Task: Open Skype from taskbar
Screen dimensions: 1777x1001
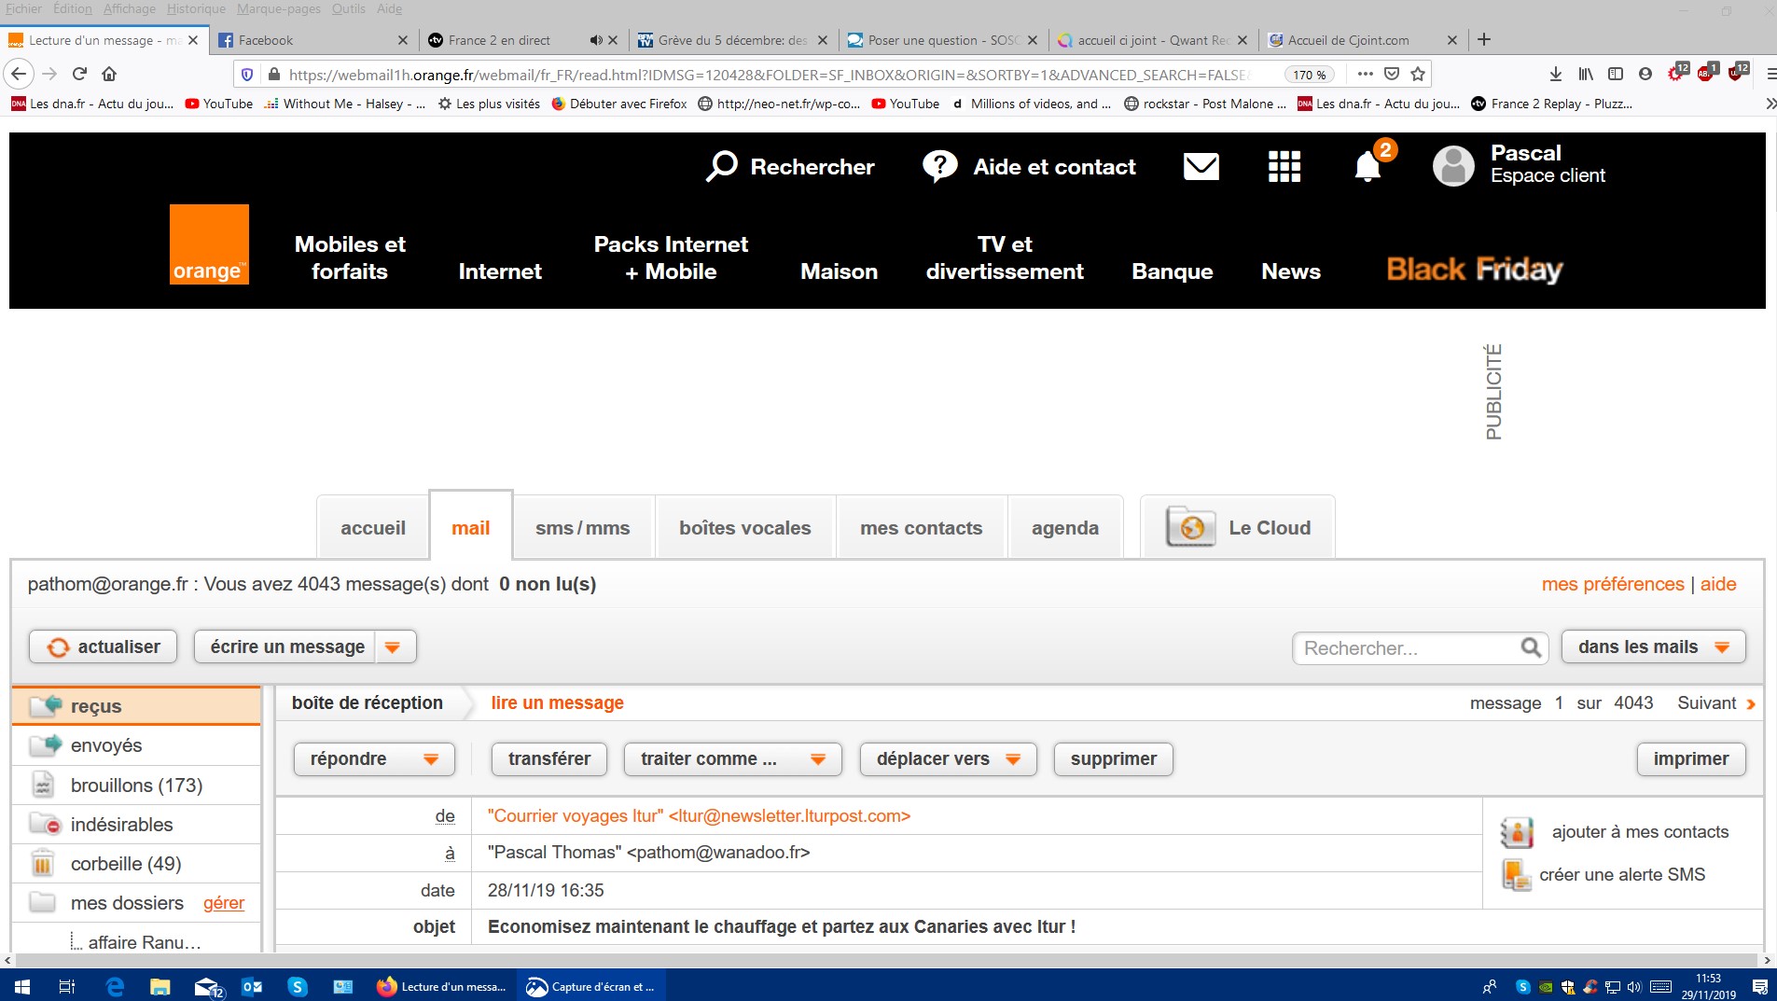Action: point(298,986)
